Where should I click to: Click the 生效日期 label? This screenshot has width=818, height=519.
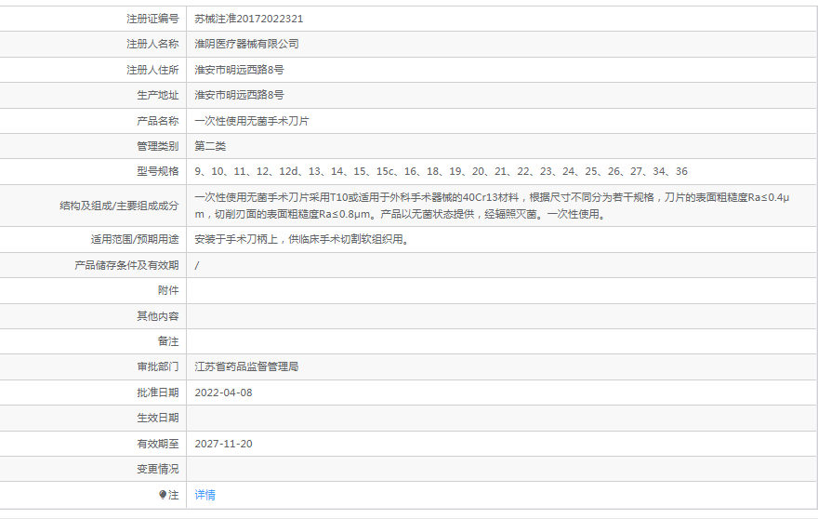tap(157, 418)
